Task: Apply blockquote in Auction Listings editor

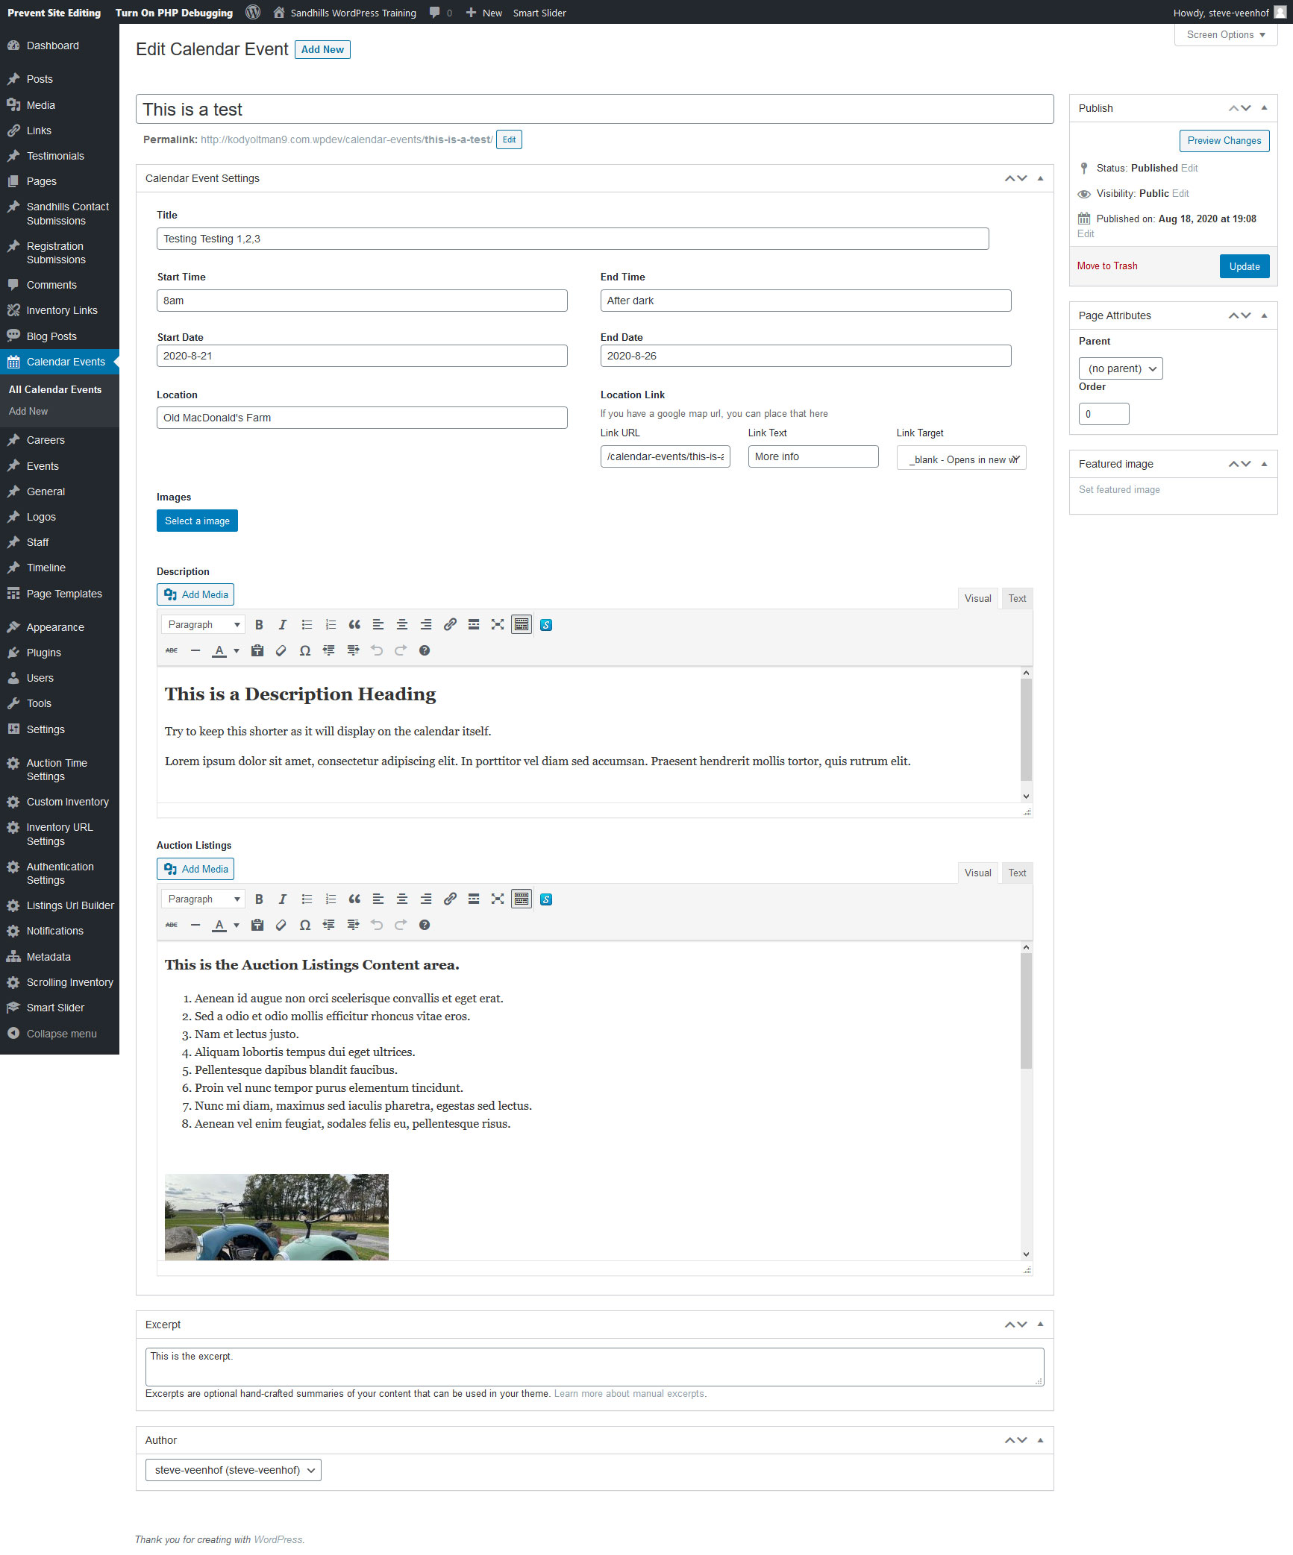Action: (x=354, y=899)
